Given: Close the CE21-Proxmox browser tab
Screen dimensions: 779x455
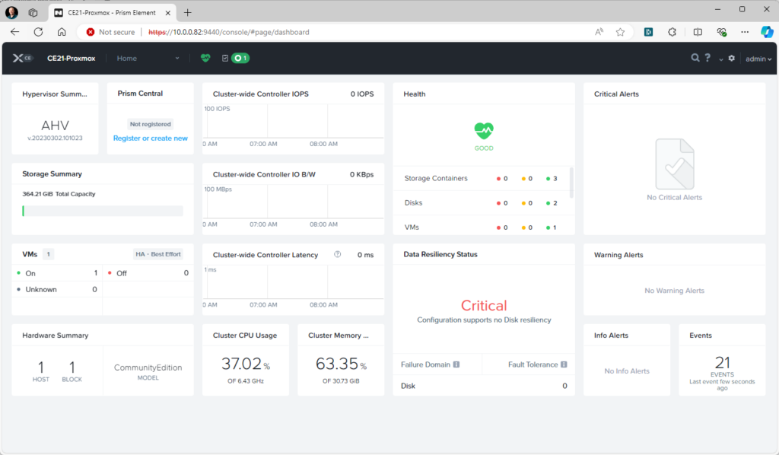Looking at the screenshot, I should [168, 12].
